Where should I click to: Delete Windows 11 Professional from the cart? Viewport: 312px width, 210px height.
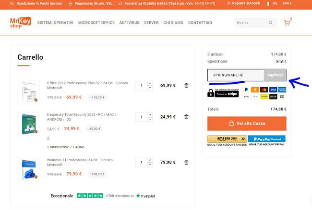click(186, 162)
